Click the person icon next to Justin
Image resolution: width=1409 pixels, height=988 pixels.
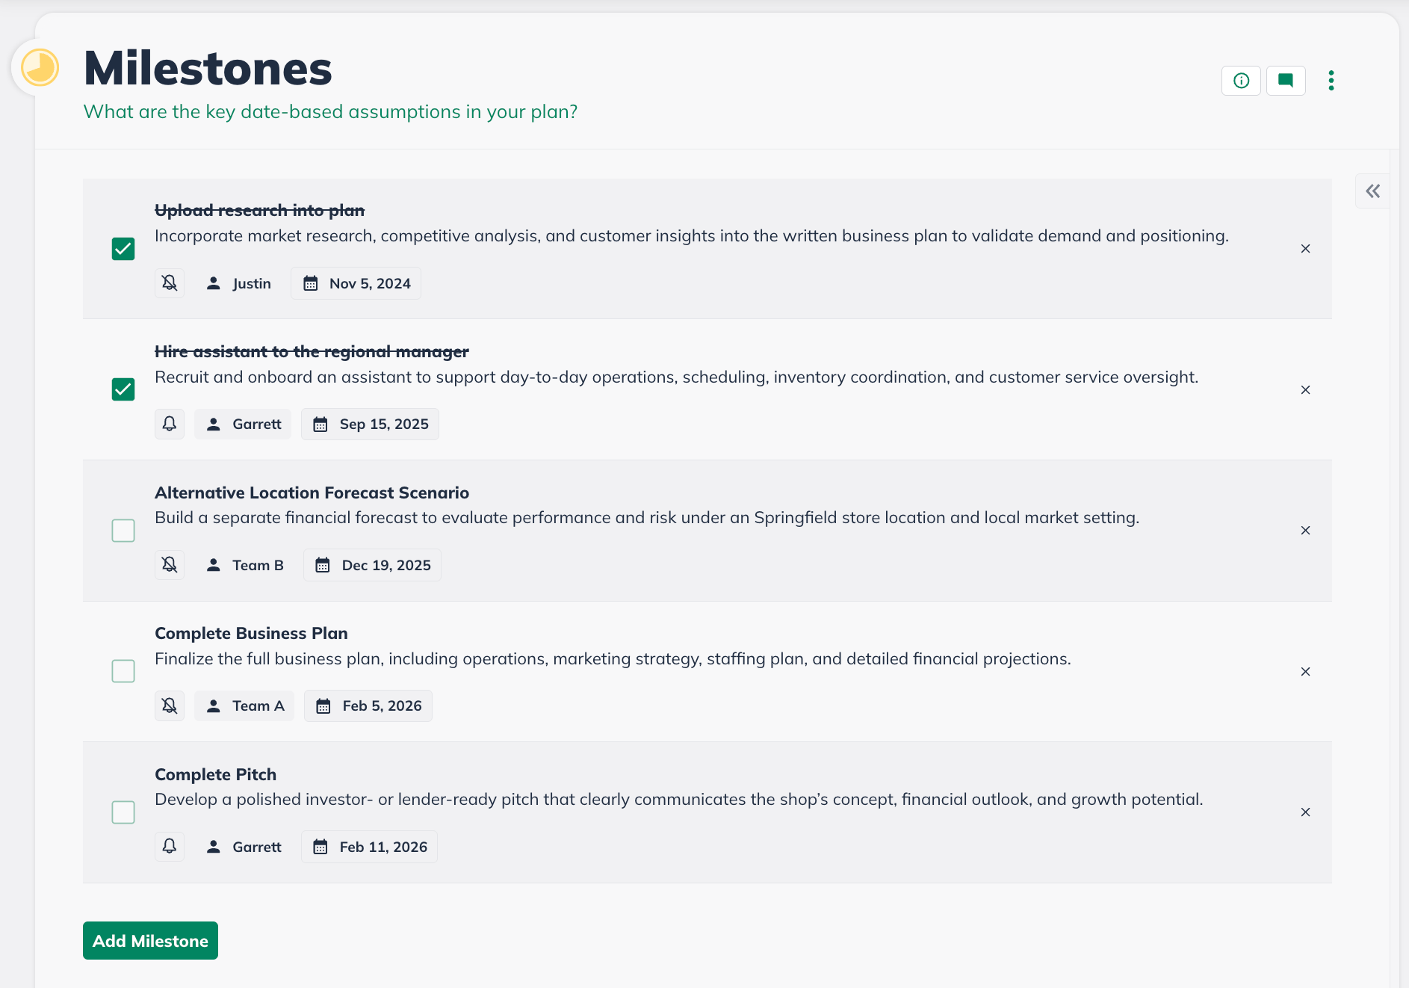[213, 283]
